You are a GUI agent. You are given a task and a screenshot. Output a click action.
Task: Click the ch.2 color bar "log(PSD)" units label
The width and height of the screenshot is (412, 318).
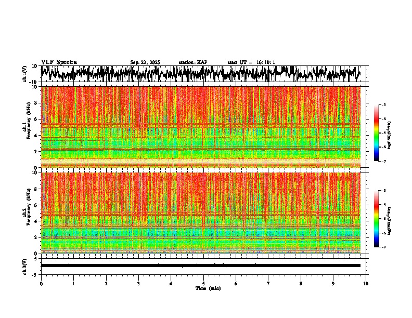click(390, 221)
